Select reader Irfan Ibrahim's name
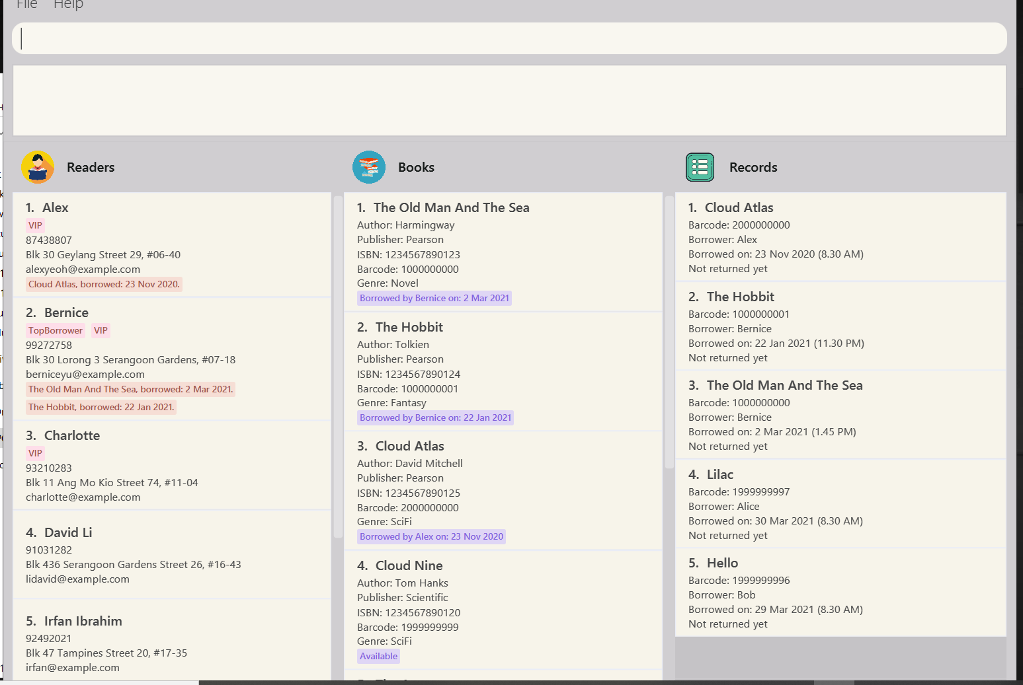The width and height of the screenshot is (1023, 685). tap(83, 621)
